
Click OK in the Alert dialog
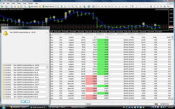click(25, 101)
